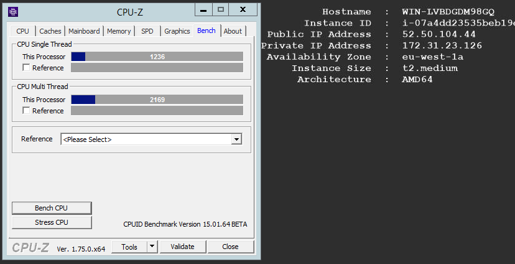This screenshot has width=515, height=264.
Task: Start the Bench CPU button
Action: click(x=52, y=208)
